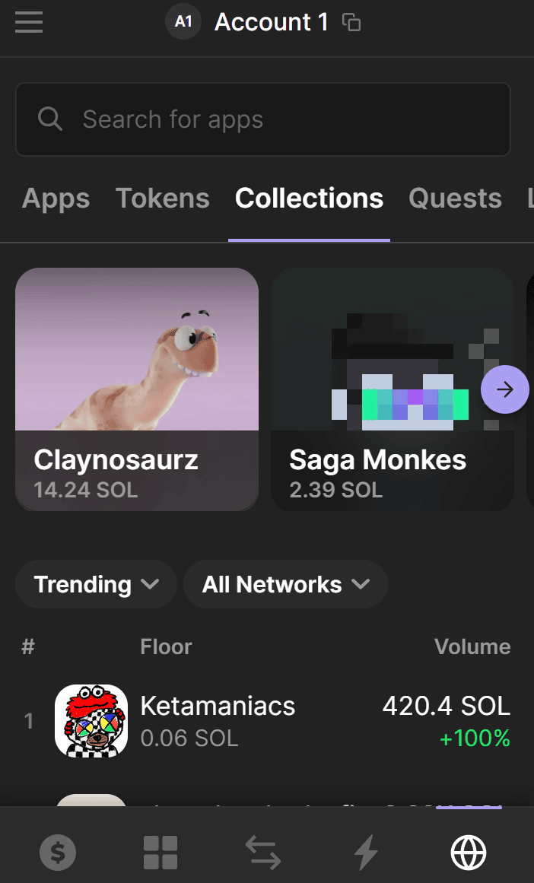Open the collectibles grid icon
The height and width of the screenshot is (883, 534).
coord(161,853)
